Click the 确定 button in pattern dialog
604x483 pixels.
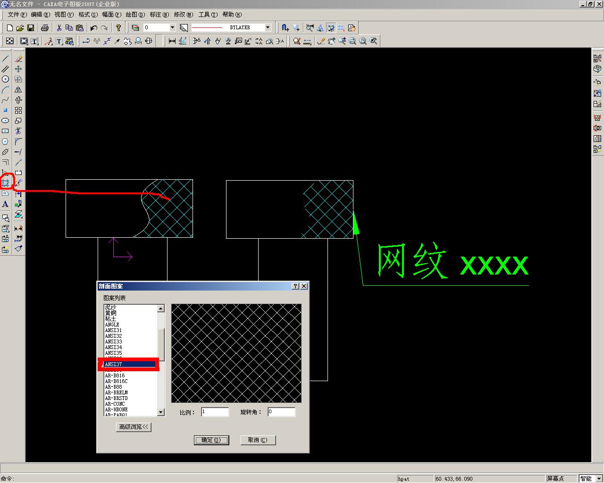(211, 440)
